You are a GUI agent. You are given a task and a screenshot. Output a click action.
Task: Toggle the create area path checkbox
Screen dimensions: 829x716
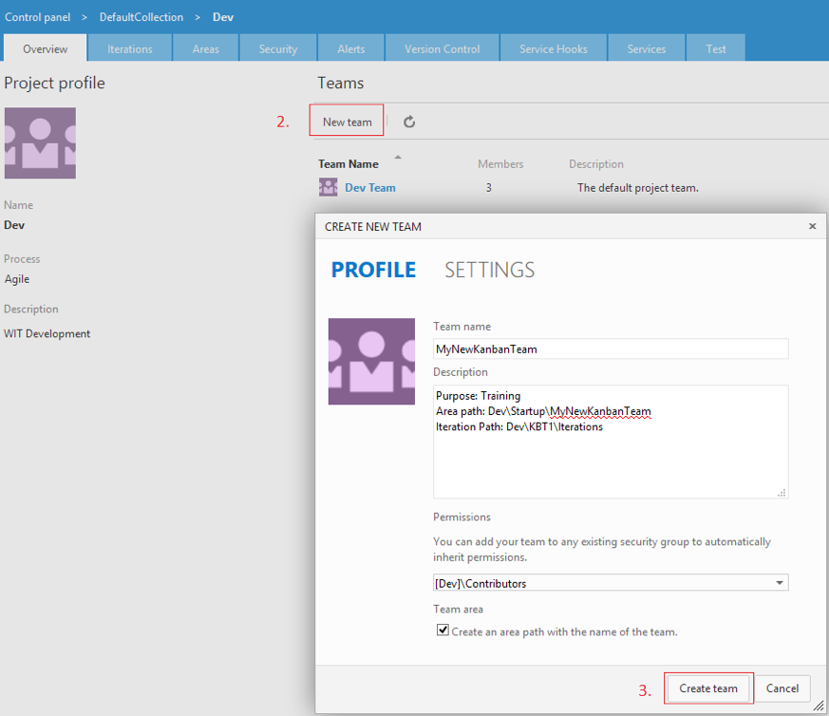click(x=443, y=631)
